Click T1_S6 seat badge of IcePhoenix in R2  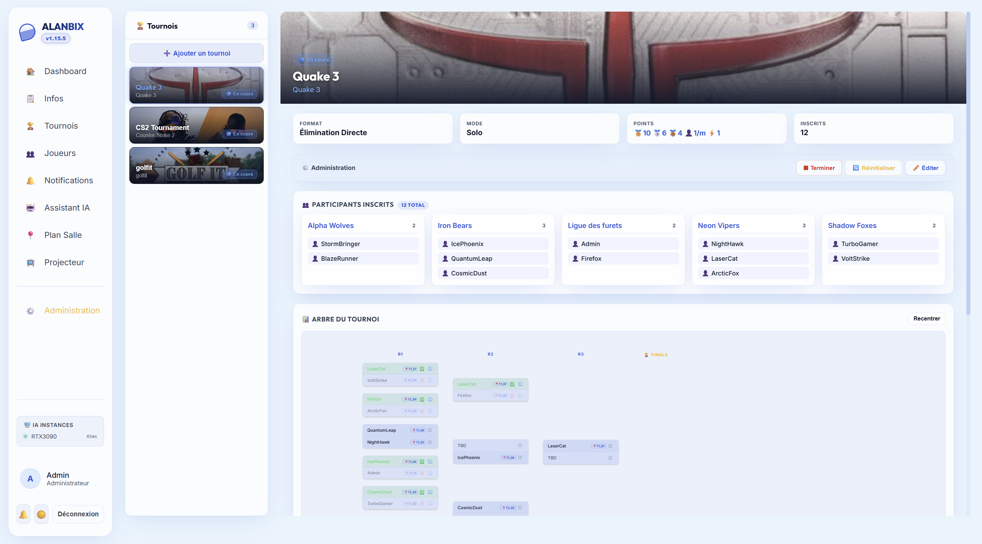509,457
